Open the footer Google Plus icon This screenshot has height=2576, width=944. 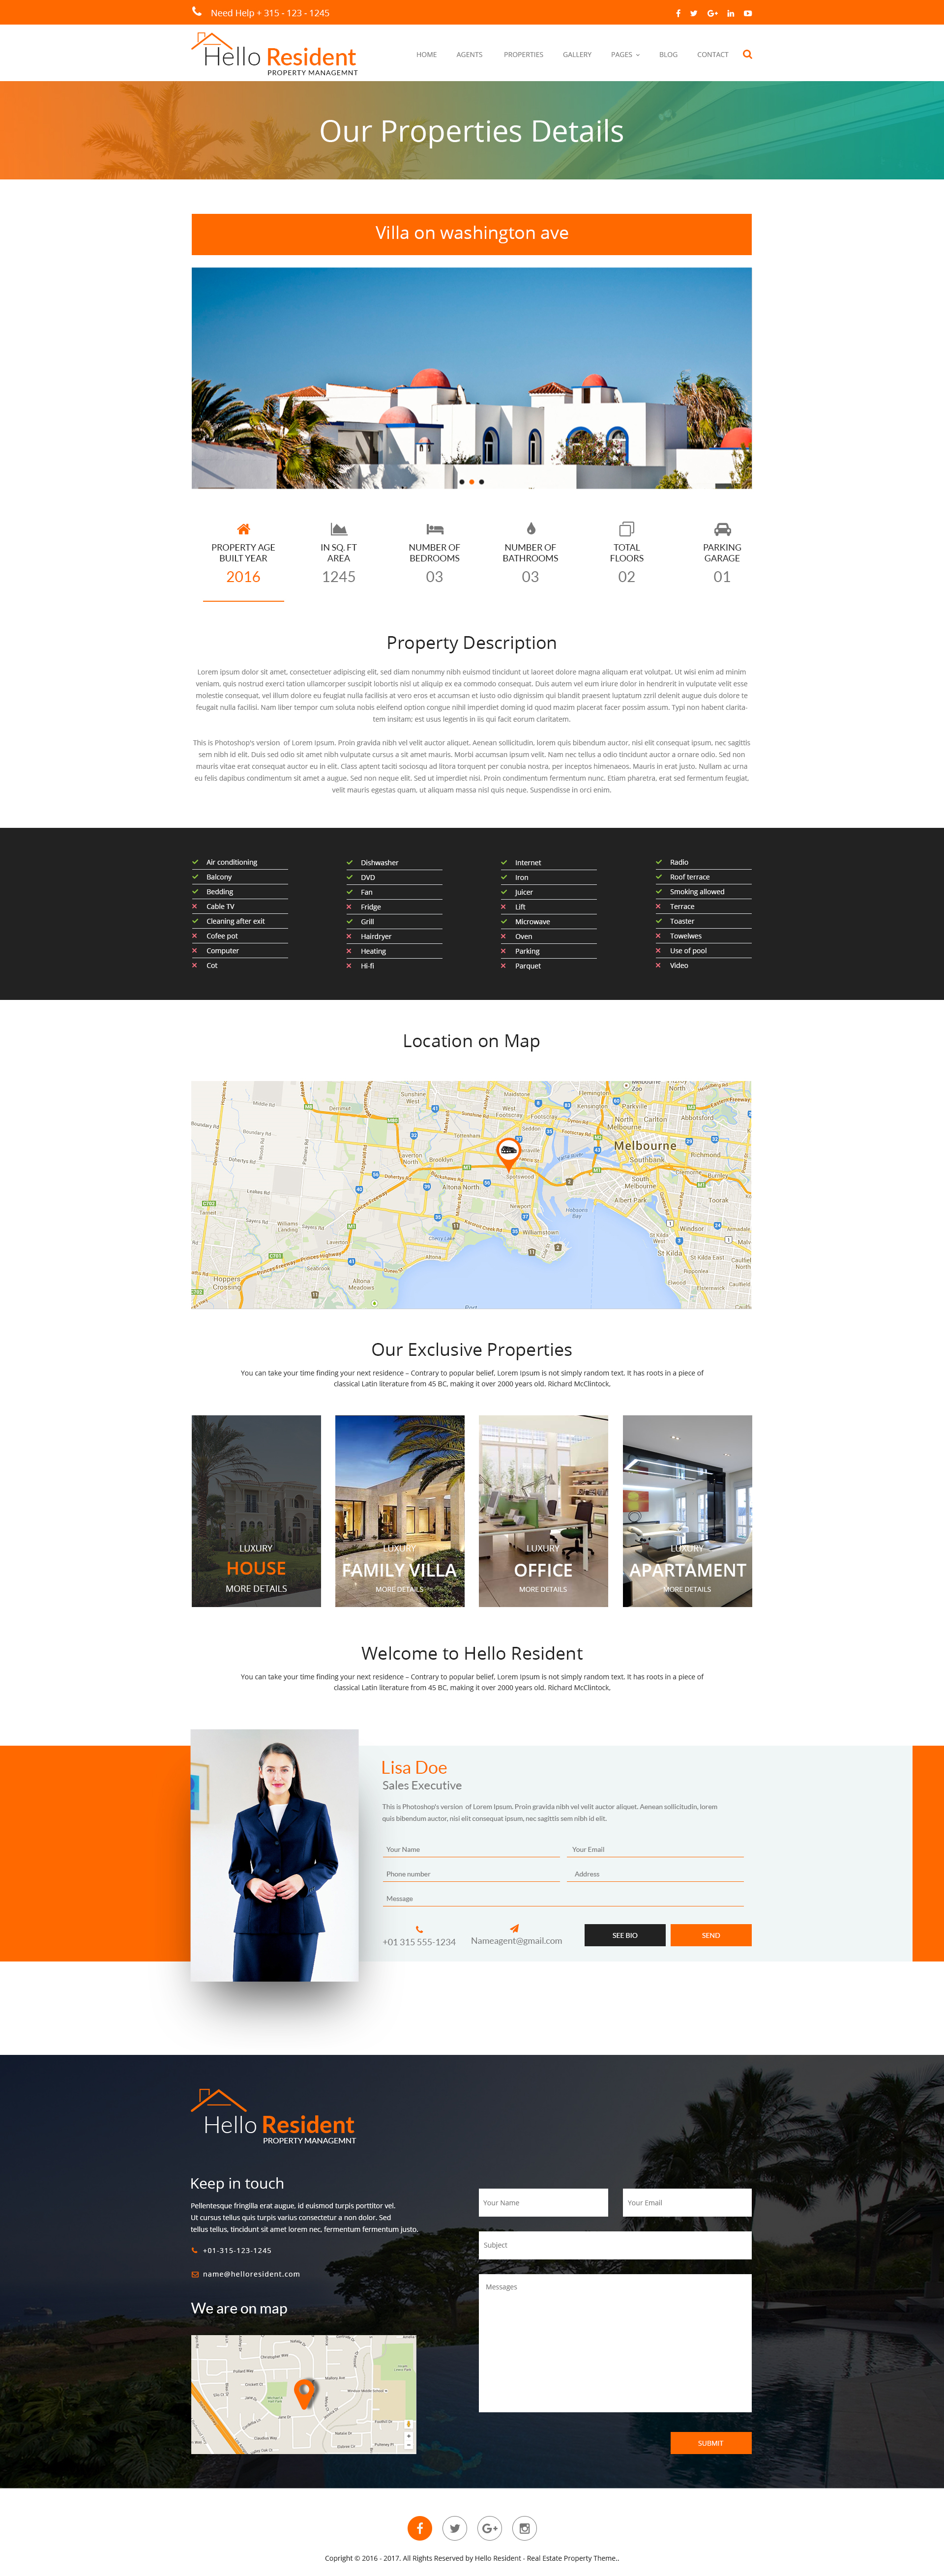click(x=489, y=2528)
